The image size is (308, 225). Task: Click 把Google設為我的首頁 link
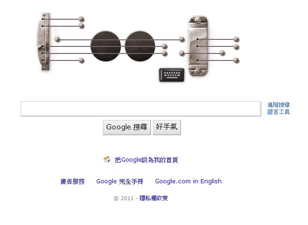pos(146,160)
